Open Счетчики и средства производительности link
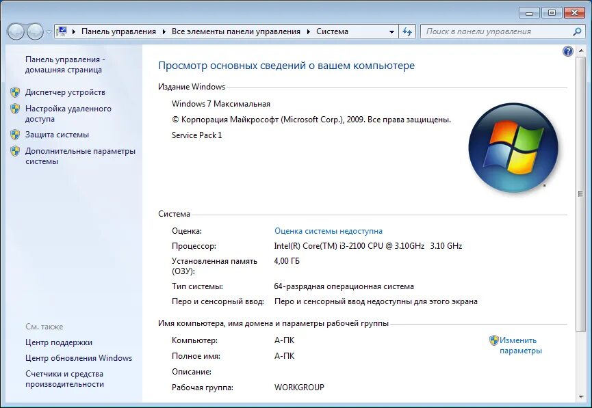Screen dimensions: 592x408 (64, 379)
